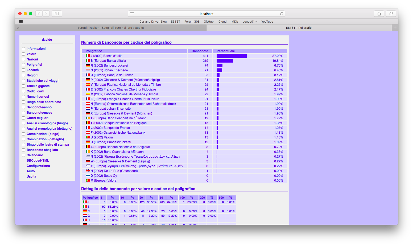Click the Portuguese flag beside M (Europa) Valora
The height and width of the screenshot is (246, 413).
[87, 180]
